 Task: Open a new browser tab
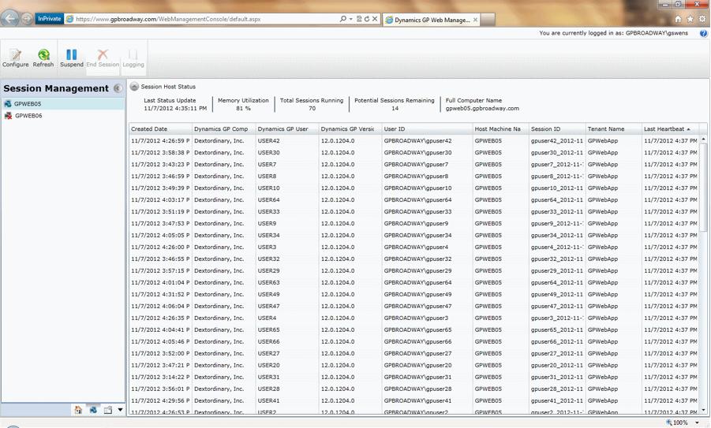pos(488,20)
